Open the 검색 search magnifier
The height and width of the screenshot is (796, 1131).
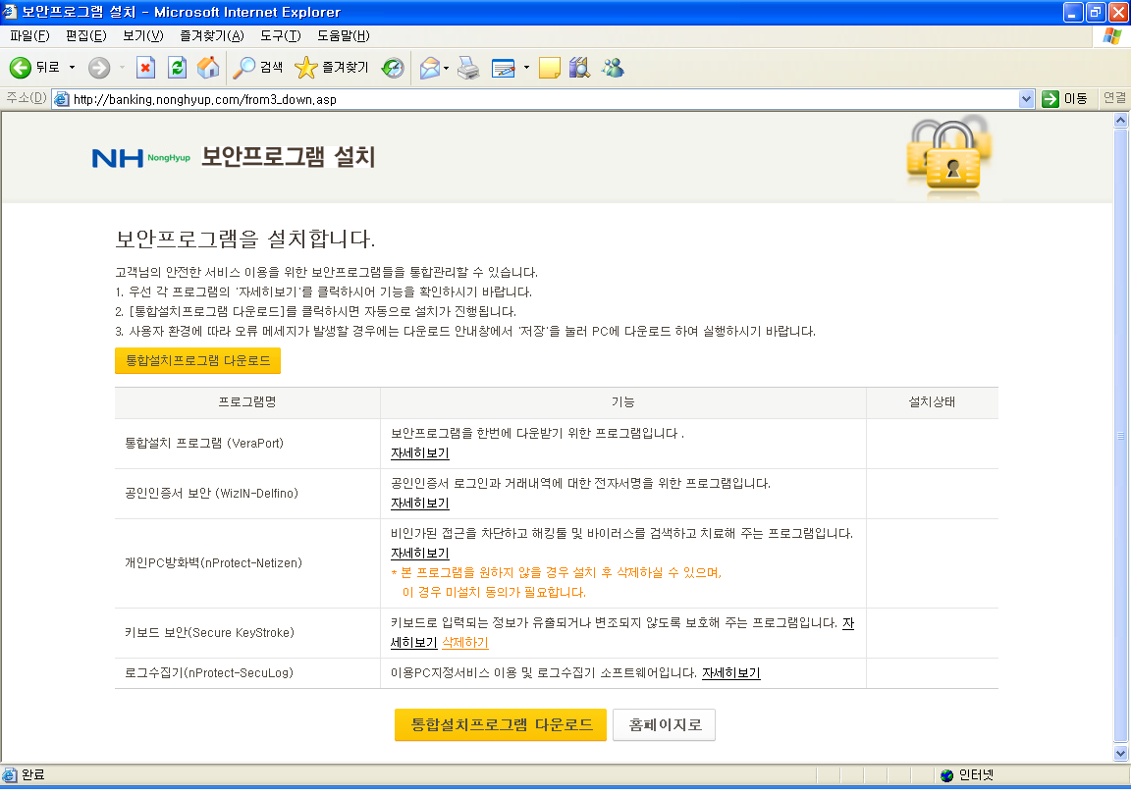pyautogui.click(x=257, y=68)
